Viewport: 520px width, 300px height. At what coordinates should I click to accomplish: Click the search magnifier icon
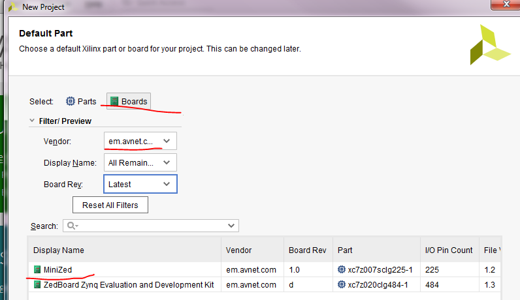coord(72,226)
